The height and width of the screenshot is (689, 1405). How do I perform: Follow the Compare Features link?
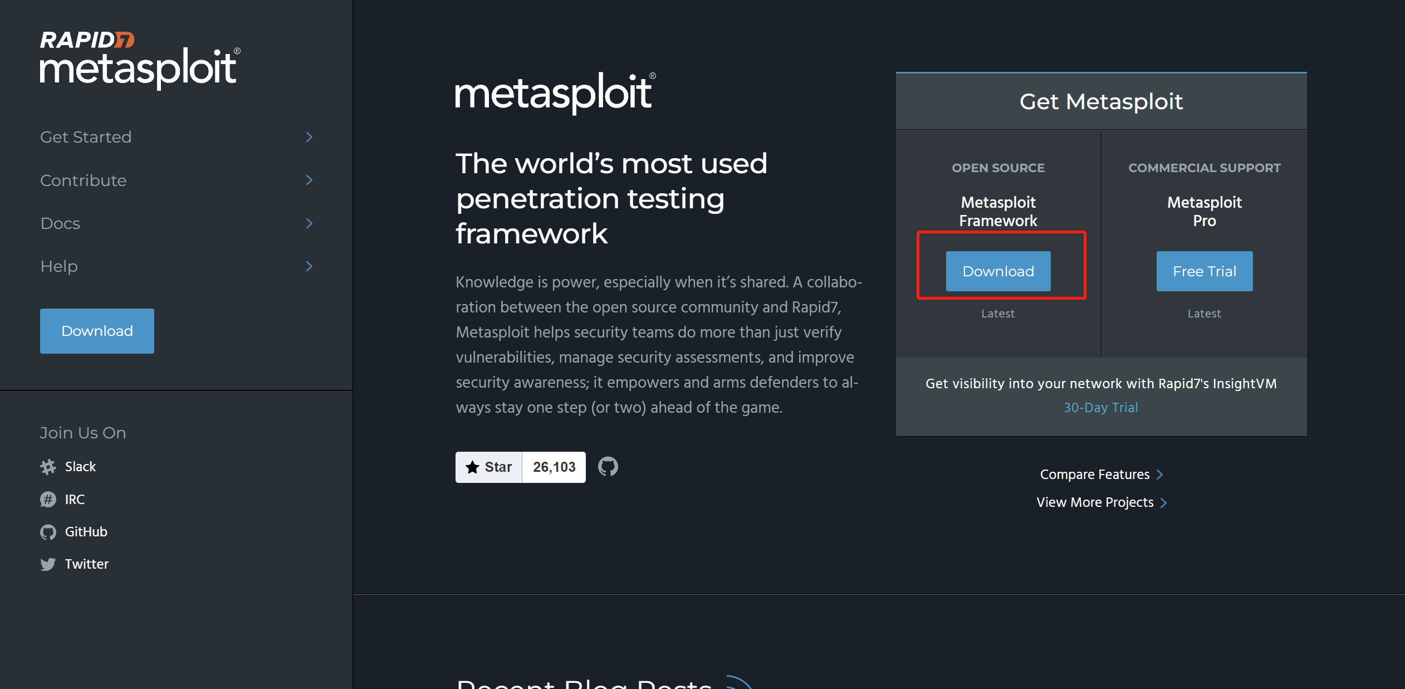point(1095,475)
